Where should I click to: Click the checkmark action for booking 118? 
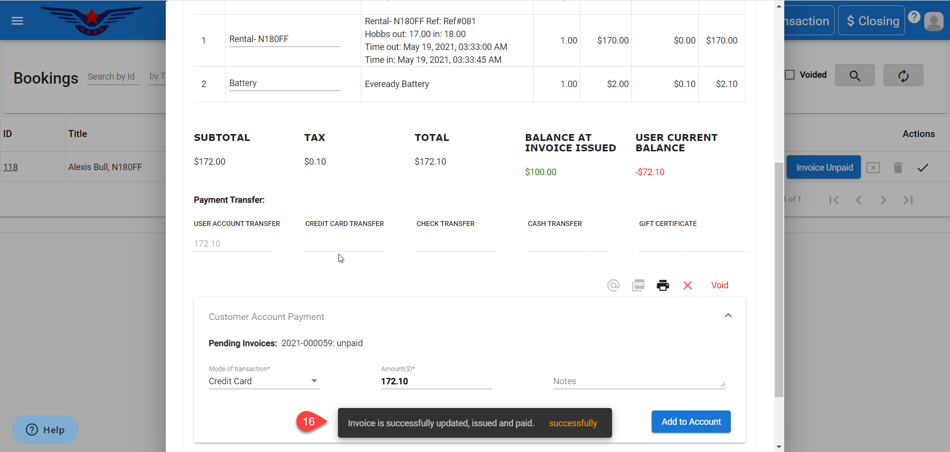(x=922, y=168)
